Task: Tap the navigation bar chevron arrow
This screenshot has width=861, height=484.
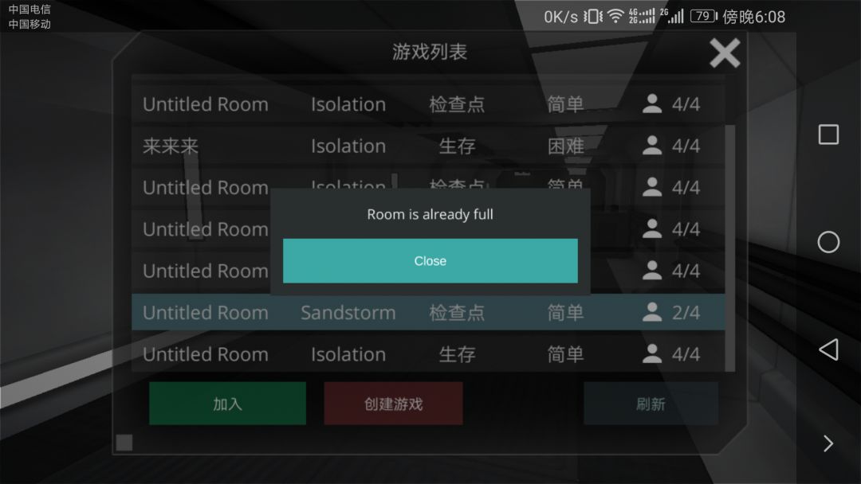Action: (x=828, y=443)
